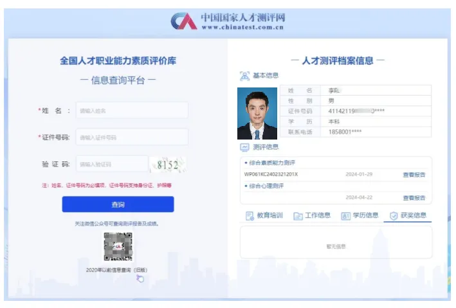
Task: Click the 综合心理测评 heading
Action: coord(266,186)
